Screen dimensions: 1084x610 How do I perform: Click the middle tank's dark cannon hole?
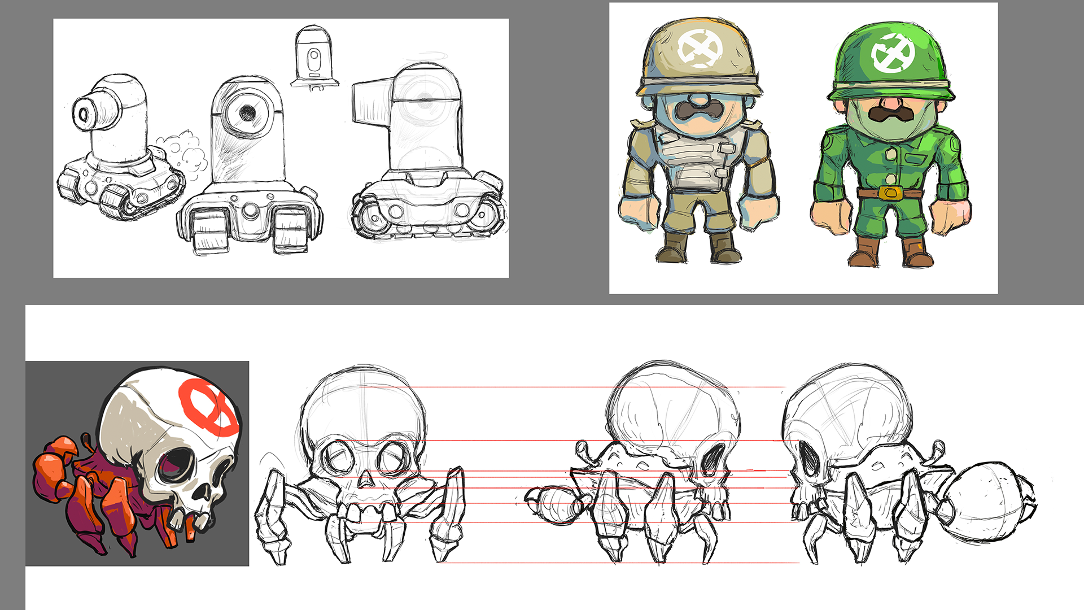247,113
